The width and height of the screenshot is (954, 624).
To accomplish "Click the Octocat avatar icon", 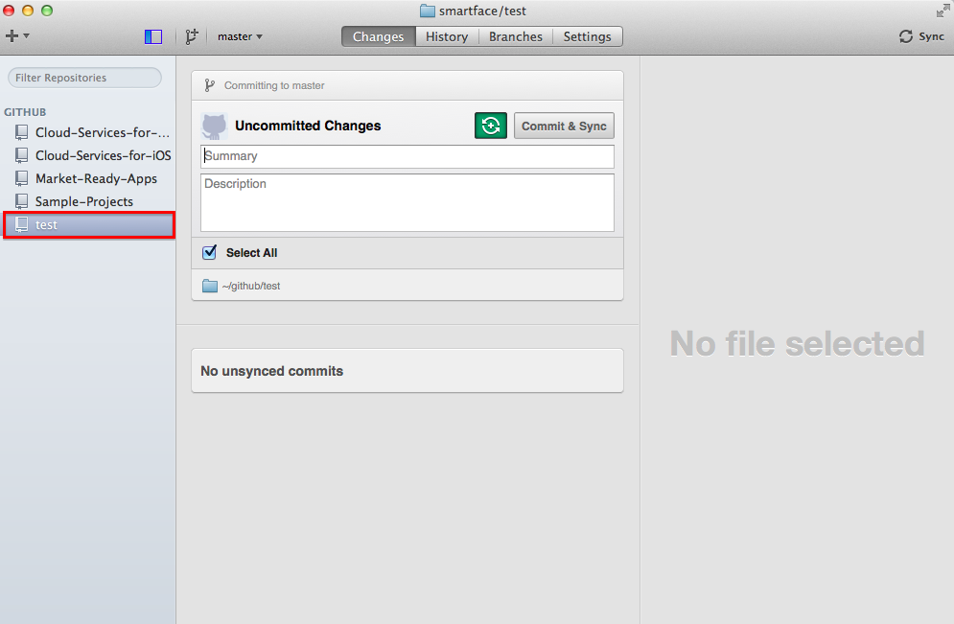I will coord(214,126).
